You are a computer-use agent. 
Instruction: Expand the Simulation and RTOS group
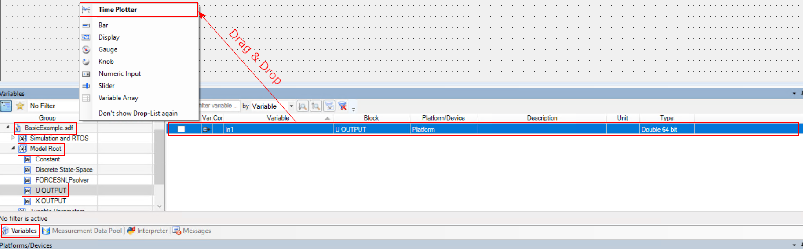tap(13, 138)
